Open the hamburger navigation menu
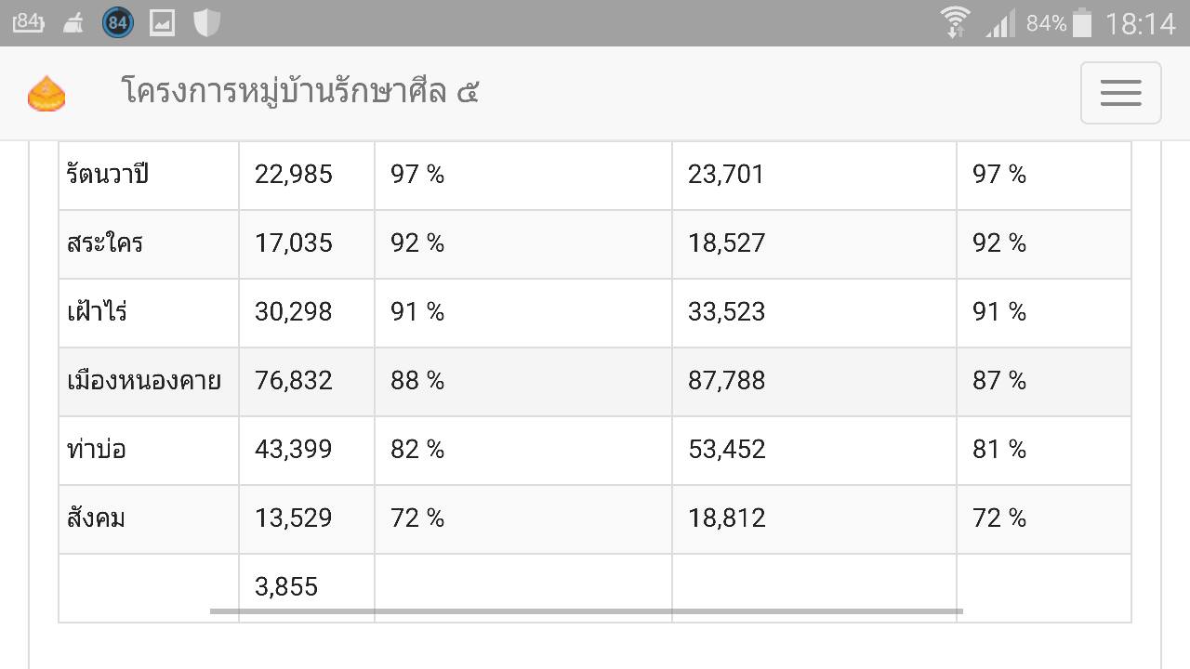Viewport: 1190px width, 669px height. [1120, 93]
